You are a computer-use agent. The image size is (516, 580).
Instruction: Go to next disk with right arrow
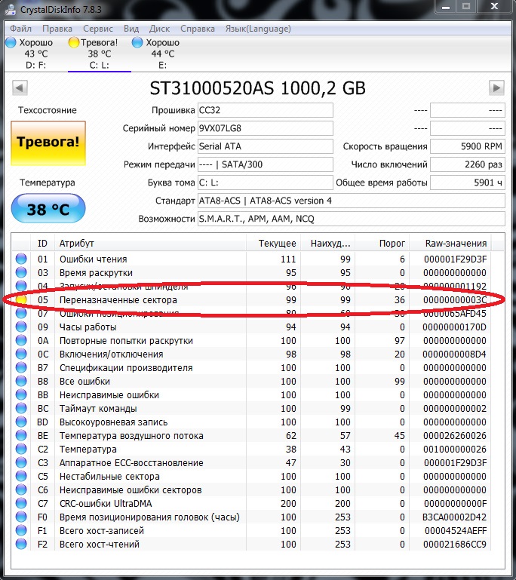[496, 88]
